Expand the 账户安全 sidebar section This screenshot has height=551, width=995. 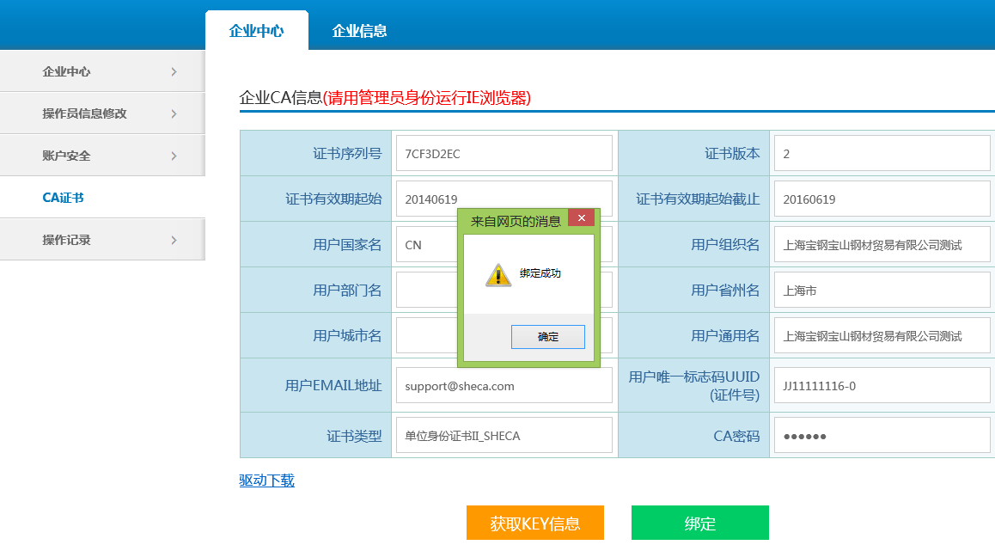(102, 156)
